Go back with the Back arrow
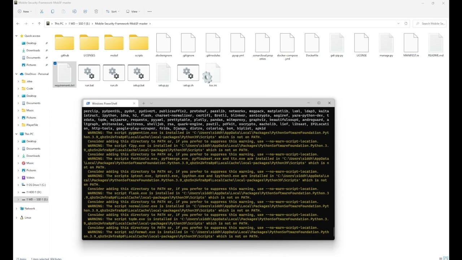The image size is (462, 260). (18, 23)
